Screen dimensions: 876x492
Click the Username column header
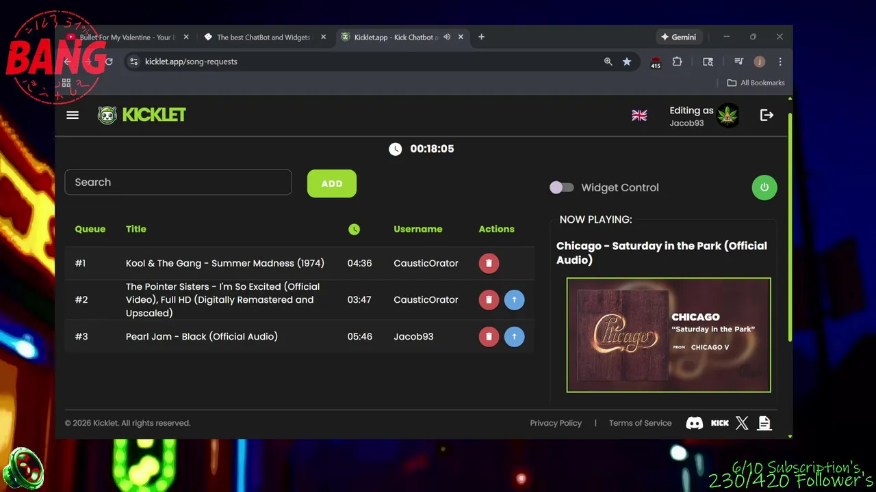[417, 229]
